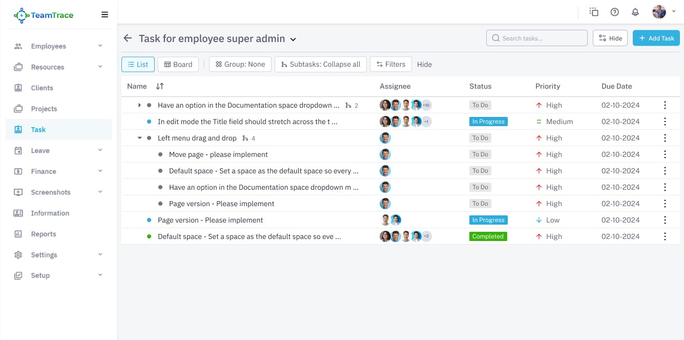Click the hamburger menu icon beside the logo
Image resolution: width=684 pixels, height=340 pixels.
click(x=105, y=14)
